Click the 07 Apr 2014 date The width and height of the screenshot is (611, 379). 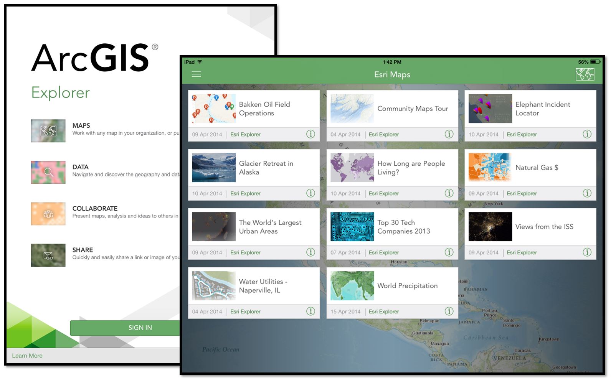pyautogui.click(x=345, y=253)
